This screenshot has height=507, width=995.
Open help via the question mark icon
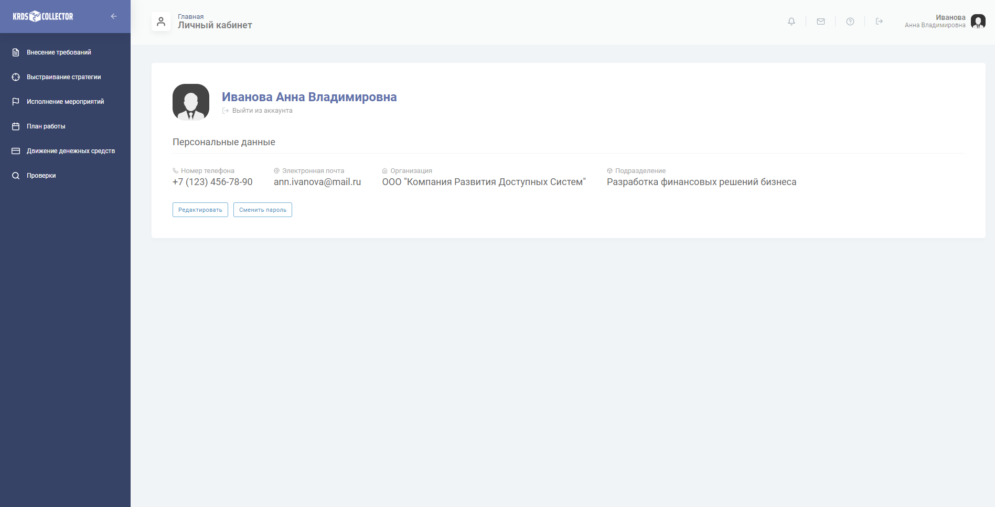pos(850,21)
